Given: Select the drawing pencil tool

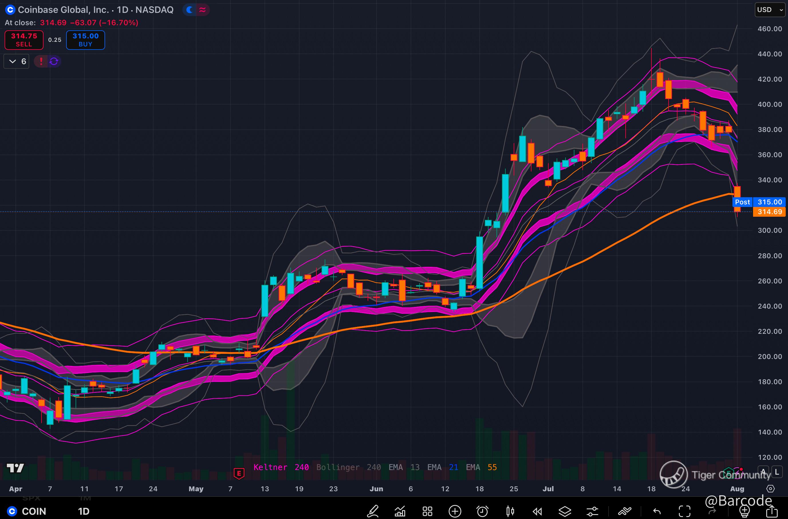Looking at the screenshot, I should pos(373,511).
